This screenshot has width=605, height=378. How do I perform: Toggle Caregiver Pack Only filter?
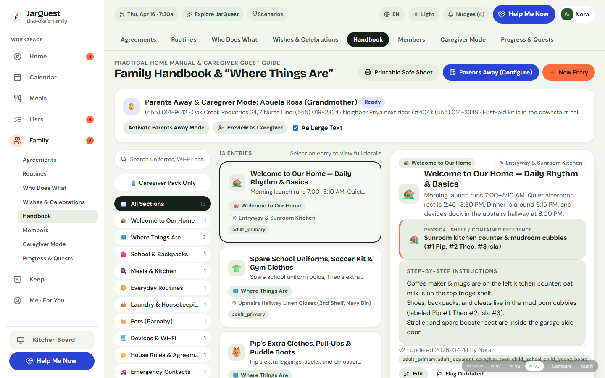point(163,183)
